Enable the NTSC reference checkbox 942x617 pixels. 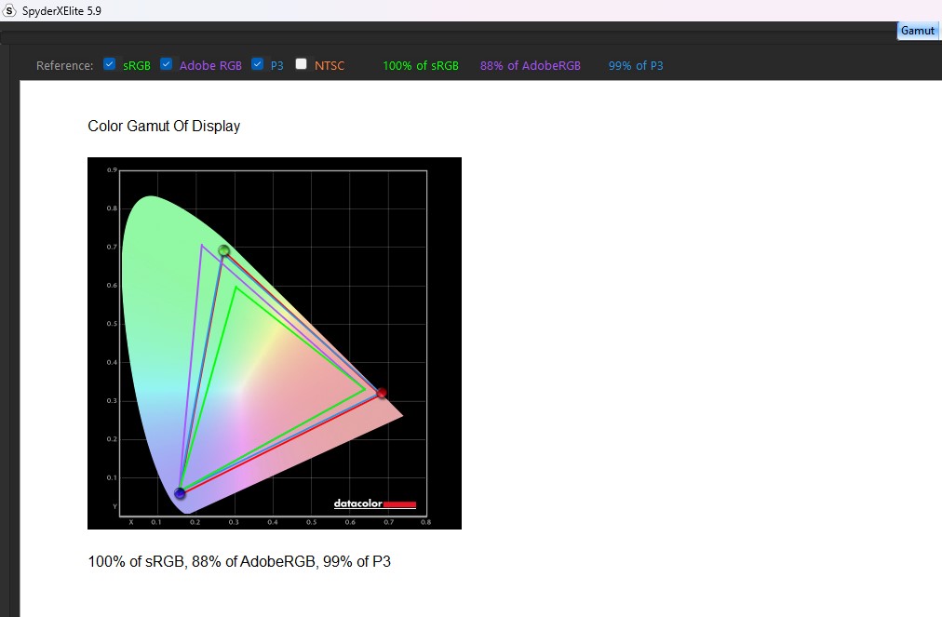point(302,64)
